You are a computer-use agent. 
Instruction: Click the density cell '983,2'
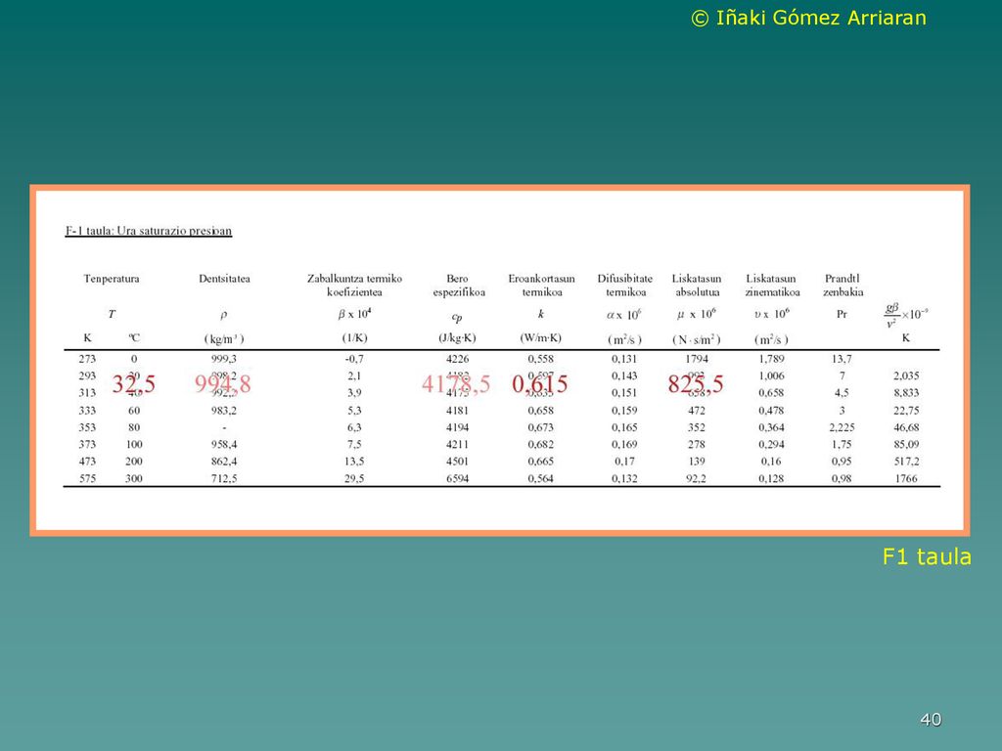click(224, 411)
